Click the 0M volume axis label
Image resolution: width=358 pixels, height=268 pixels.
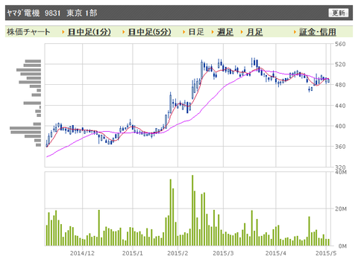tap(342, 246)
